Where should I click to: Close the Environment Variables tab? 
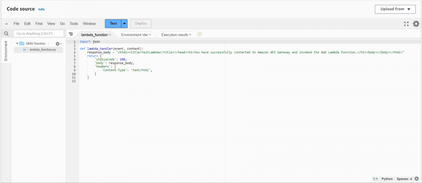click(x=150, y=35)
